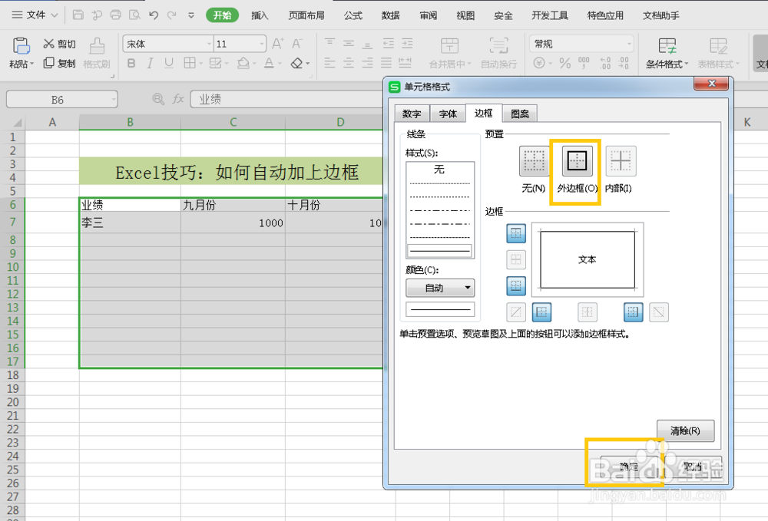
Task: Click the 复制 (Copy) button
Action: (x=59, y=63)
